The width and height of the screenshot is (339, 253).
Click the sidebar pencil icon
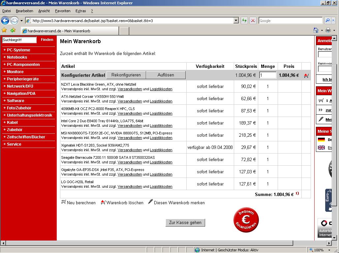(321, 119)
